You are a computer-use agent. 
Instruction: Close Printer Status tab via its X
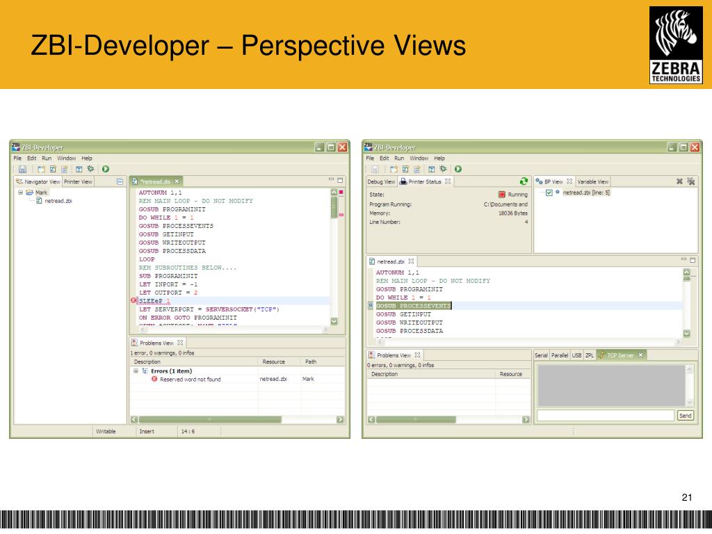point(448,181)
